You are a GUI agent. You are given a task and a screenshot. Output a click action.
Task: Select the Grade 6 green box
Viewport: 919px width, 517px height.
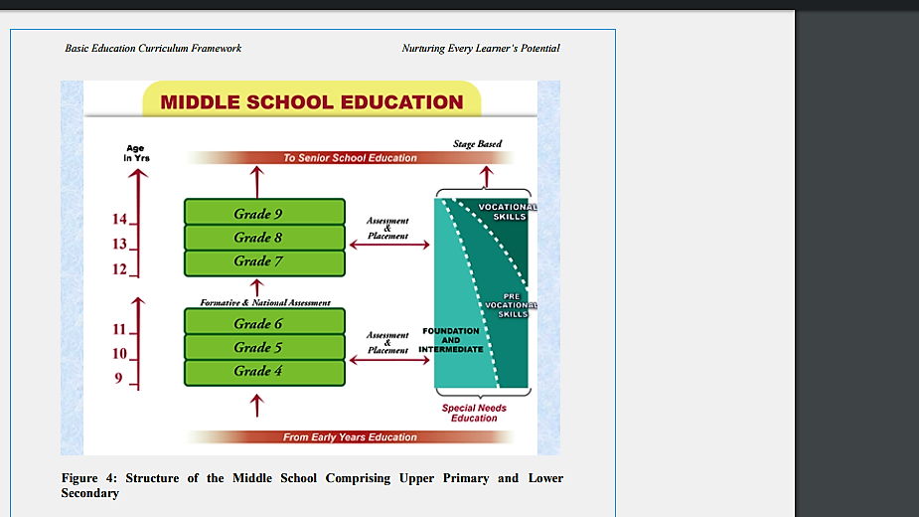click(264, 323)
